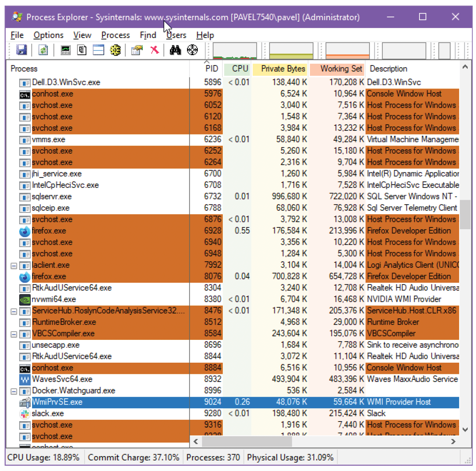Select the sqlservr.exe process row

click(x=232, y=197)
